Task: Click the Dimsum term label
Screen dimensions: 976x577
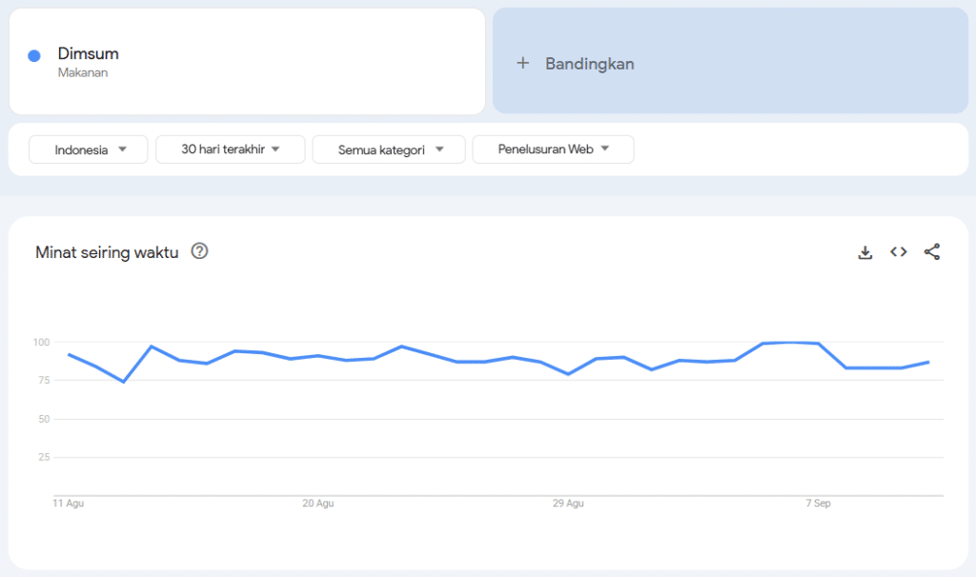Action: 89,53
